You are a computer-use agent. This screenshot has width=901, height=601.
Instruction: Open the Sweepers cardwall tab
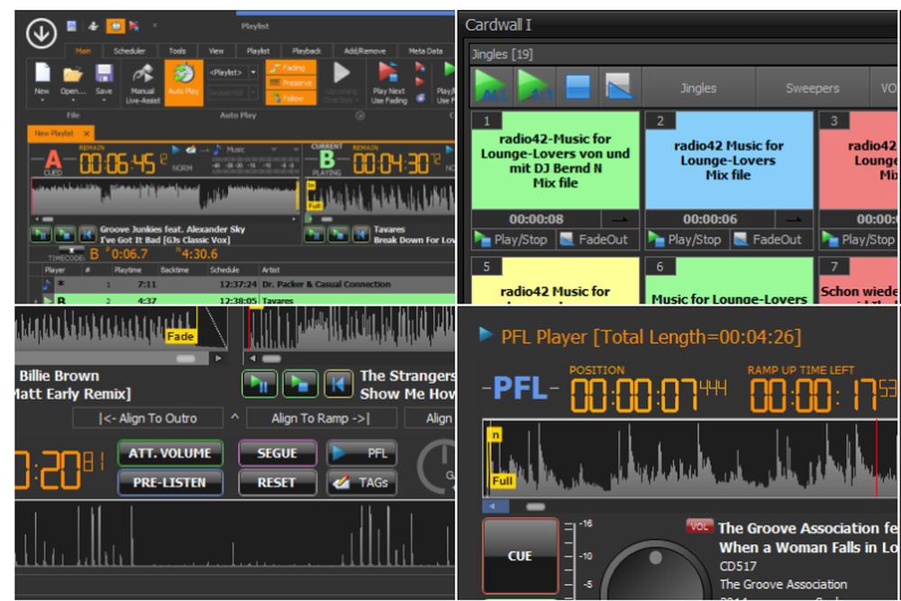812,88
